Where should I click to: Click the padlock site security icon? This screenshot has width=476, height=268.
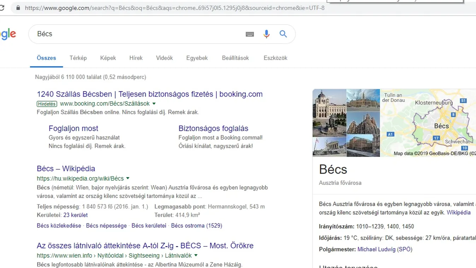[18, 8]
